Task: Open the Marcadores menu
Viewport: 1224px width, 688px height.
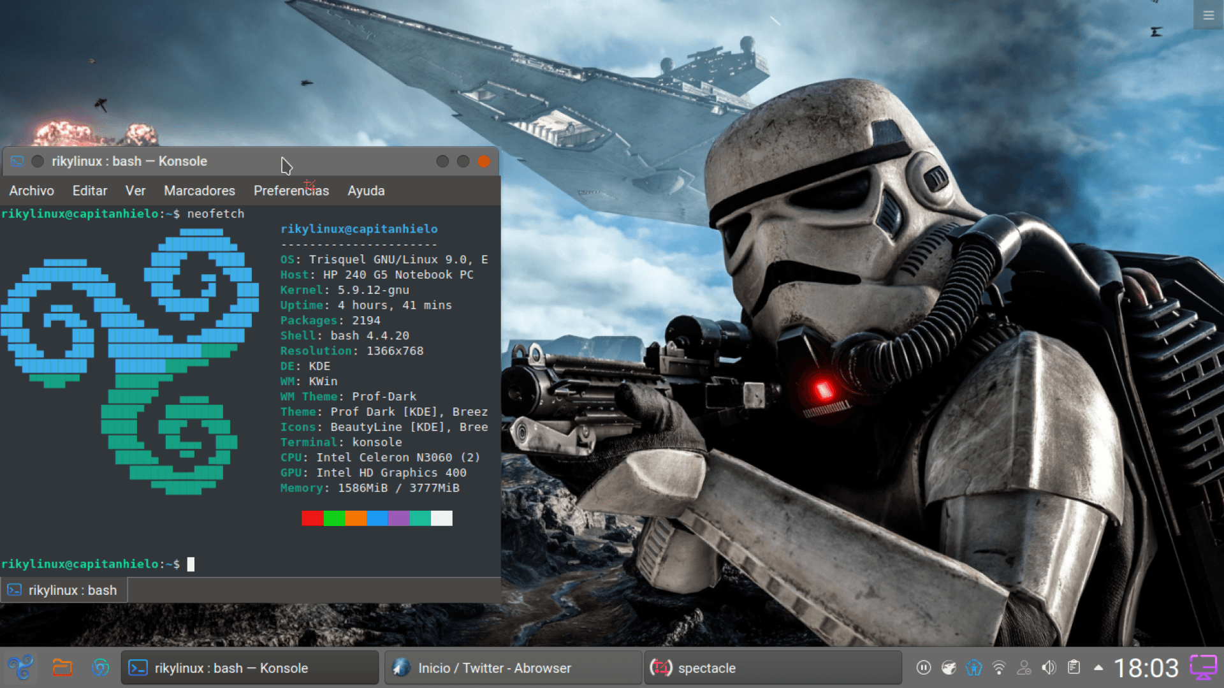Action: (199, 191)
